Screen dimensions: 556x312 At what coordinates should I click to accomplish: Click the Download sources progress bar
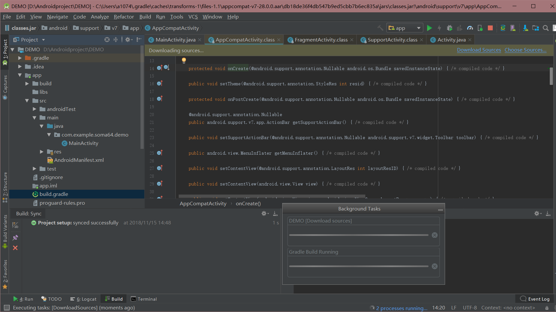(358, 235)
